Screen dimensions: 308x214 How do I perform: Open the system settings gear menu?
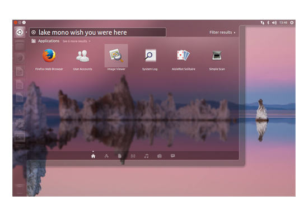pos(292,22)
